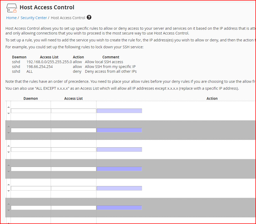Move the fifth rule row down

pyautogui.click(x=9, y=191)
